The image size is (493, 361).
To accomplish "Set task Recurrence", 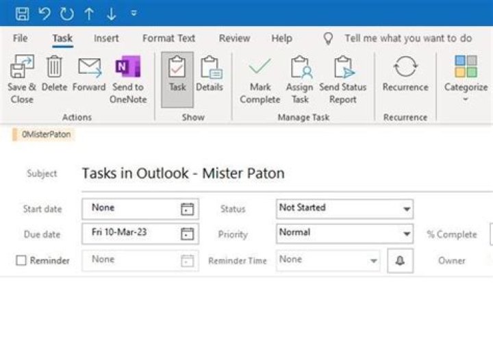I will pos(405,74).
